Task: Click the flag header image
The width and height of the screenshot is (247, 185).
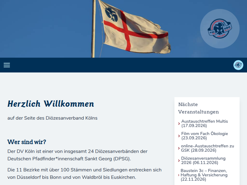Action: point(124,29)
